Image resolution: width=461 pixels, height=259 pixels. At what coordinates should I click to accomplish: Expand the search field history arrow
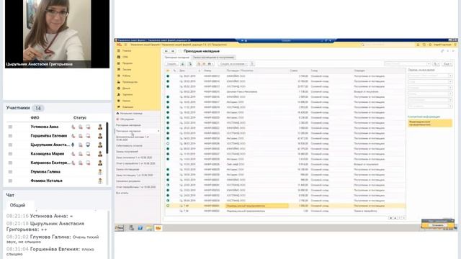pyautogui.click(x=429, y=64)
